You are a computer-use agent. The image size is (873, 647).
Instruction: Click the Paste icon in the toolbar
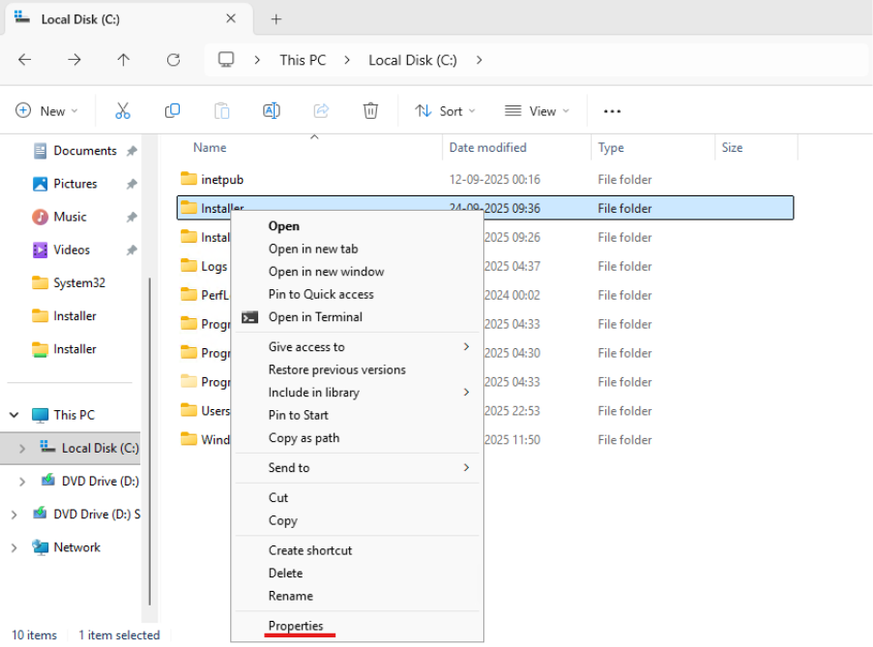click(221, 110)
